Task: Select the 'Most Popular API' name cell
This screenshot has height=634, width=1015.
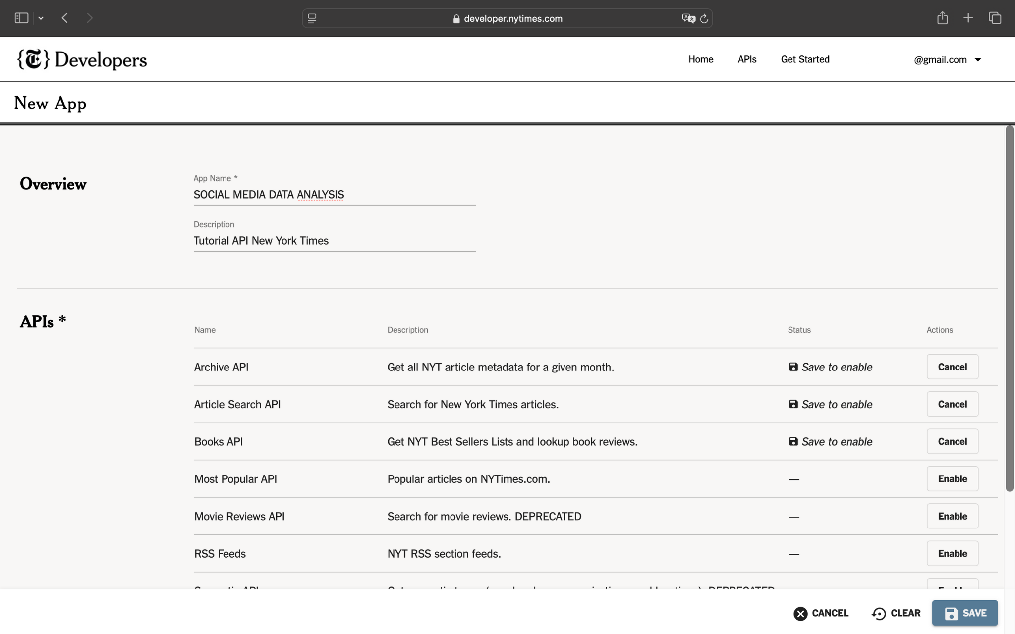Action: [235, 479]
